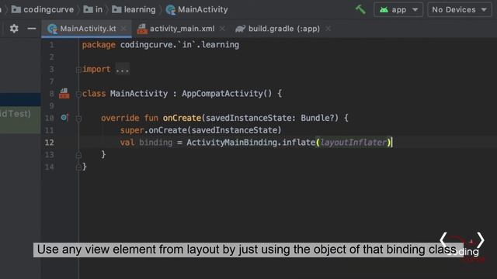
Task: Collapse the project panel with minus icon
Action: pyautogui.click(x=32, y=29)
